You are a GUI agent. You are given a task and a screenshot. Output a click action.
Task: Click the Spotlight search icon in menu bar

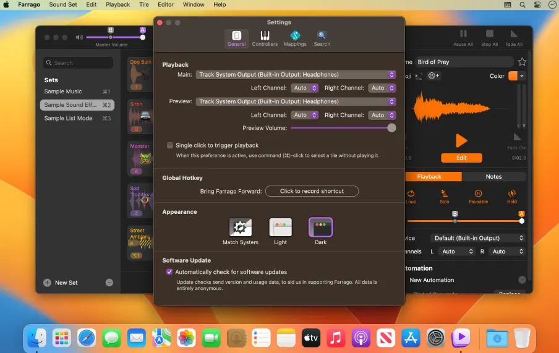[523, 4]
